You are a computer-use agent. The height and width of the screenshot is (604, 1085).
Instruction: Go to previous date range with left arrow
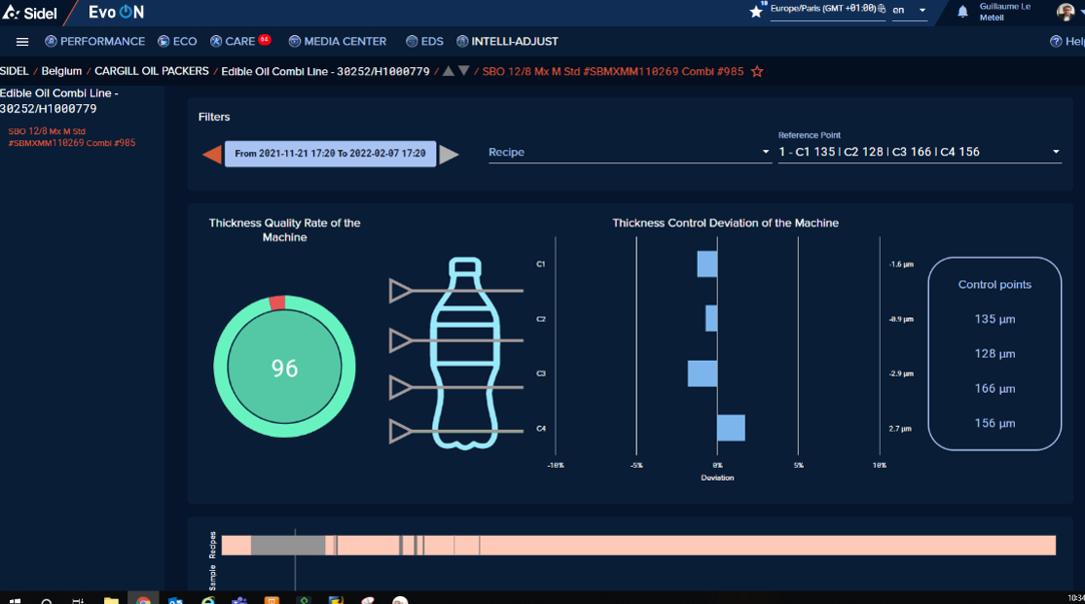[211, 154]
